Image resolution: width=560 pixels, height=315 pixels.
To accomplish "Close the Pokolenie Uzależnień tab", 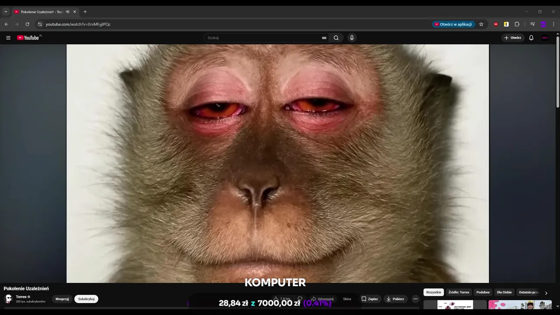I will coord(75,12).
